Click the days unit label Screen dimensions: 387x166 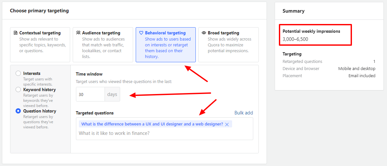point(112,94)
